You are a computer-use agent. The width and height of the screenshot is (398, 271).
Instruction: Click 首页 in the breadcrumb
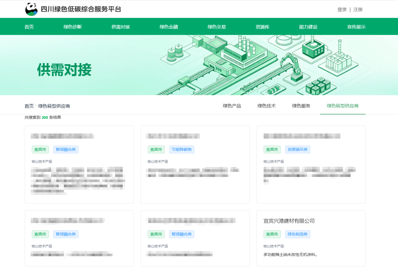29,106
